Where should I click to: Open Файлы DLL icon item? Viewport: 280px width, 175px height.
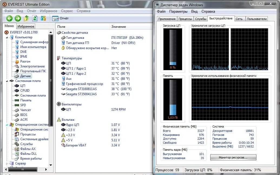pos(17,154)
